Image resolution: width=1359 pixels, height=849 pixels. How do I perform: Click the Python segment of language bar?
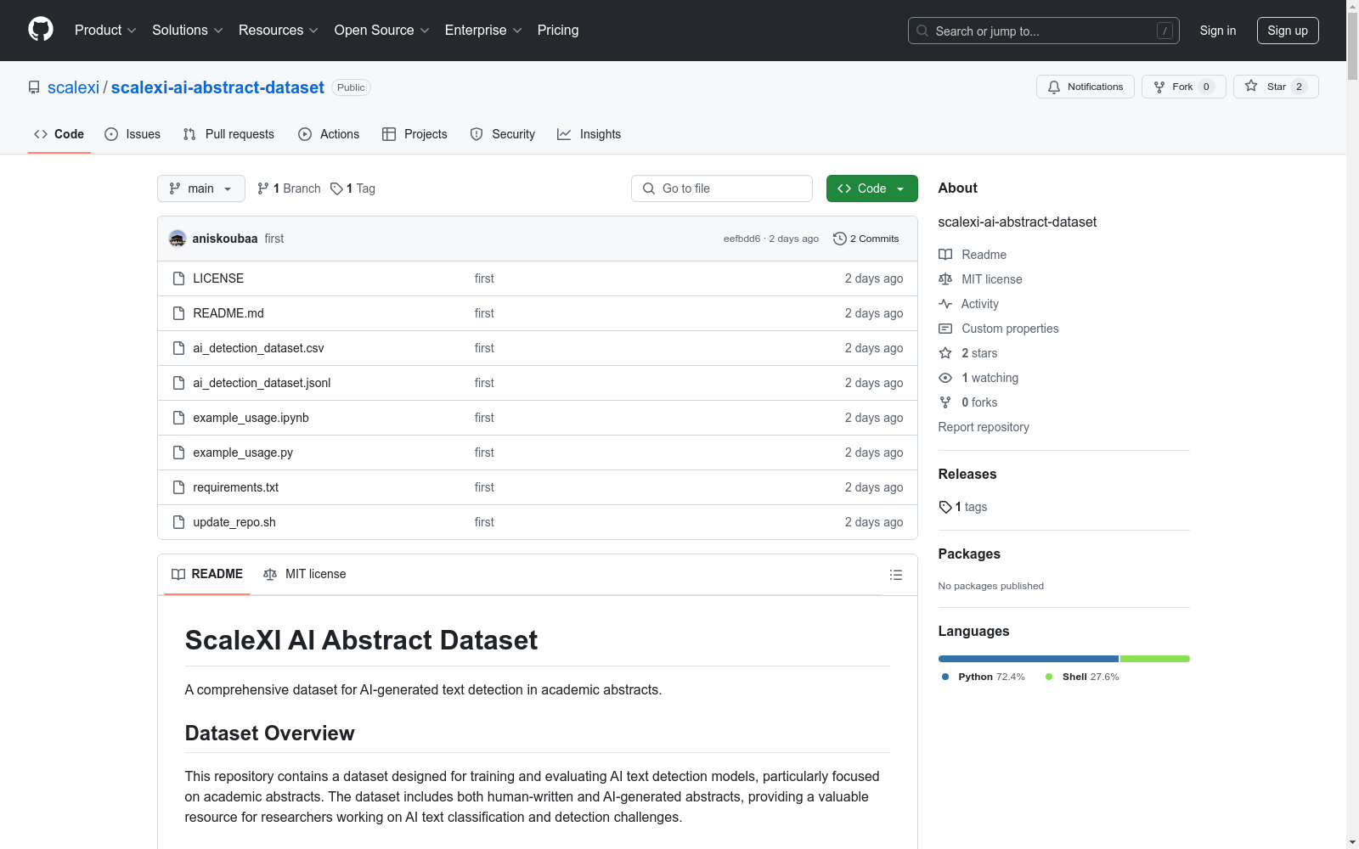click(x=1028, y=659)
